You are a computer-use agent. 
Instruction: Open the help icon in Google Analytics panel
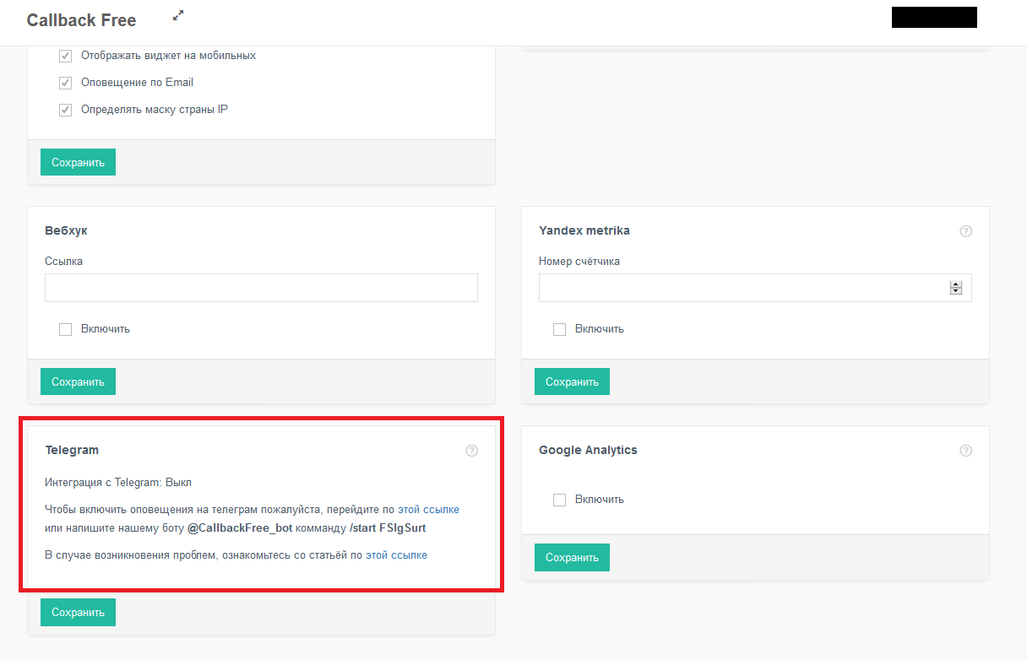coord(966,451)
